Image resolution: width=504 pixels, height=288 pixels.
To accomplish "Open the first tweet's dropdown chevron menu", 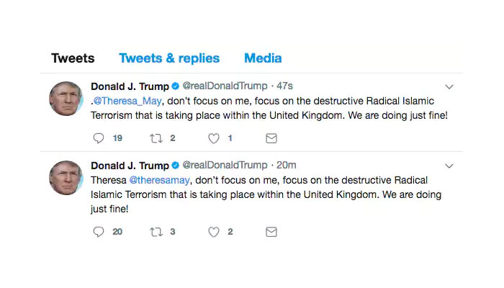I will point(449,86).
